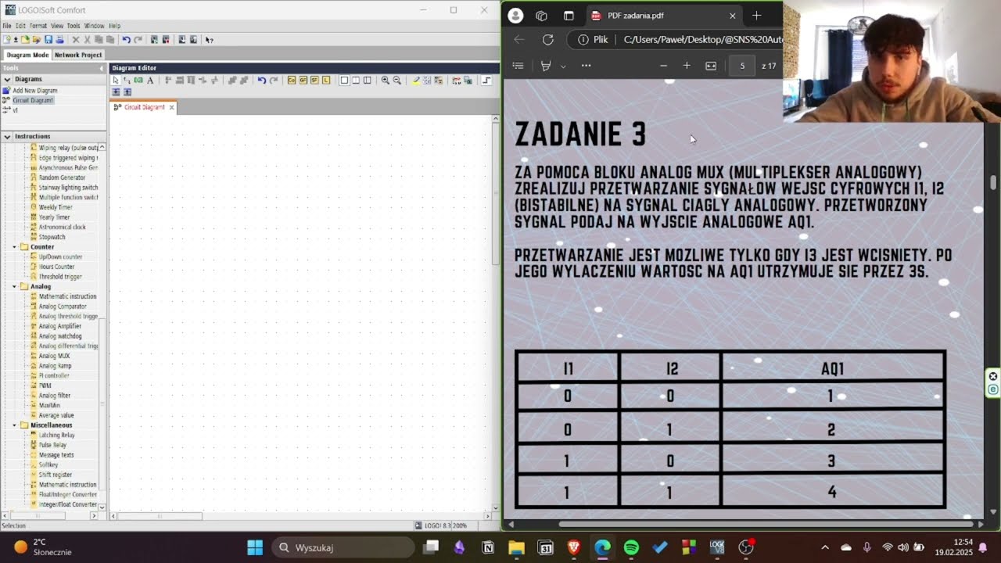Screen dimensions: 1001x563
Task: Save the LOGO!Soft diagram with floppy icon
Action: click(48, 39)
